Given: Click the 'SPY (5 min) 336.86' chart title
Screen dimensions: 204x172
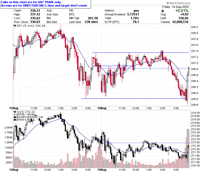Looking at the screenshot, I should [x=31, y=26].
